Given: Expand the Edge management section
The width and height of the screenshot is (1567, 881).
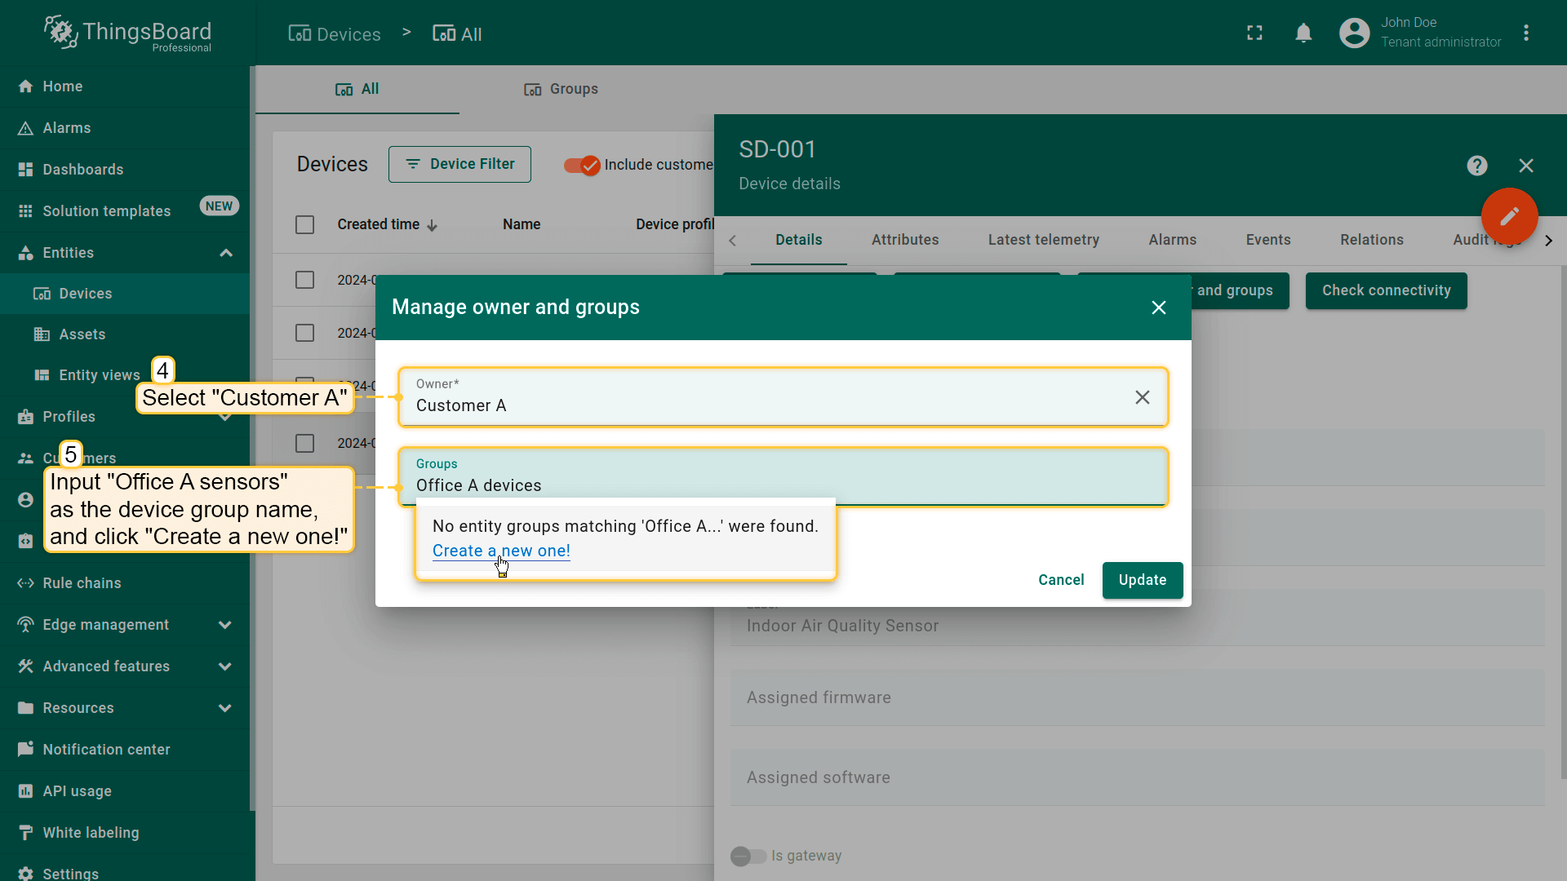Looking at the screenshot, I should (225, 625).
